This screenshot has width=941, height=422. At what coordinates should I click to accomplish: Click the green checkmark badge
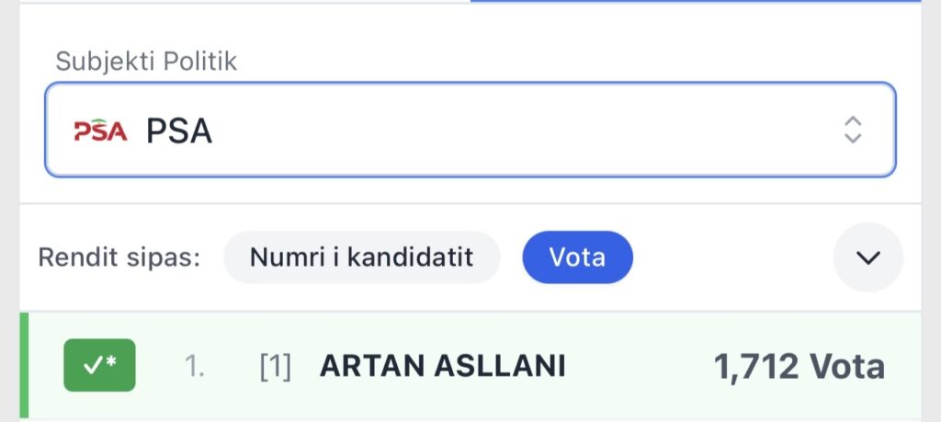click(99, 366)
